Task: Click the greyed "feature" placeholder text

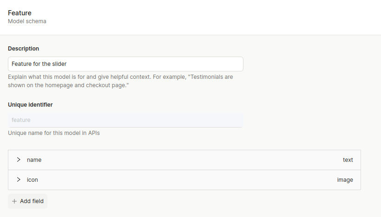Action: click(21, 120)
